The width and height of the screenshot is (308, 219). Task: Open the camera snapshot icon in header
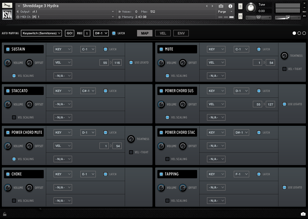(221, 6)
